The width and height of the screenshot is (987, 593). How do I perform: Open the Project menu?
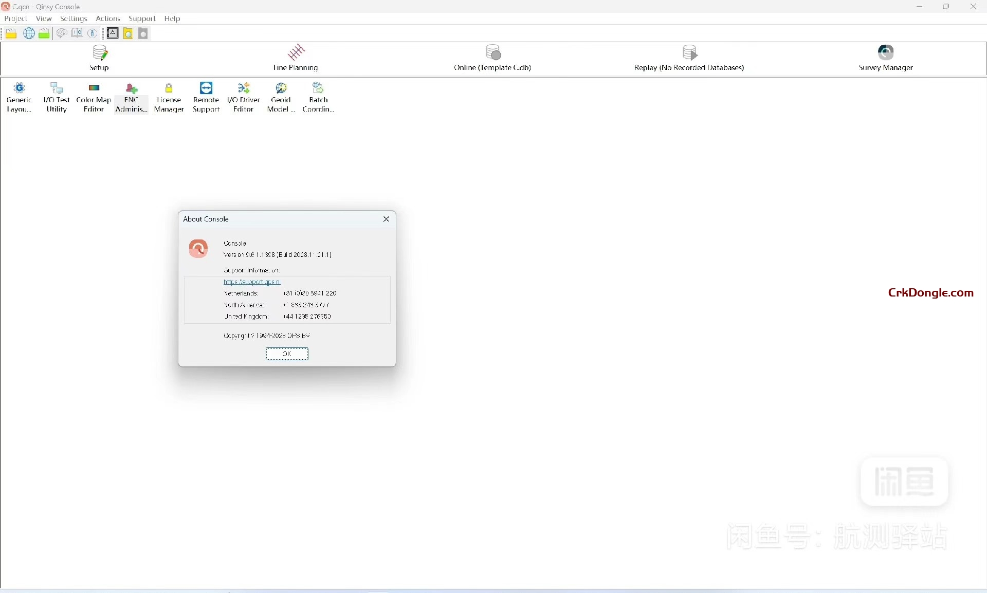pos(15,18)
